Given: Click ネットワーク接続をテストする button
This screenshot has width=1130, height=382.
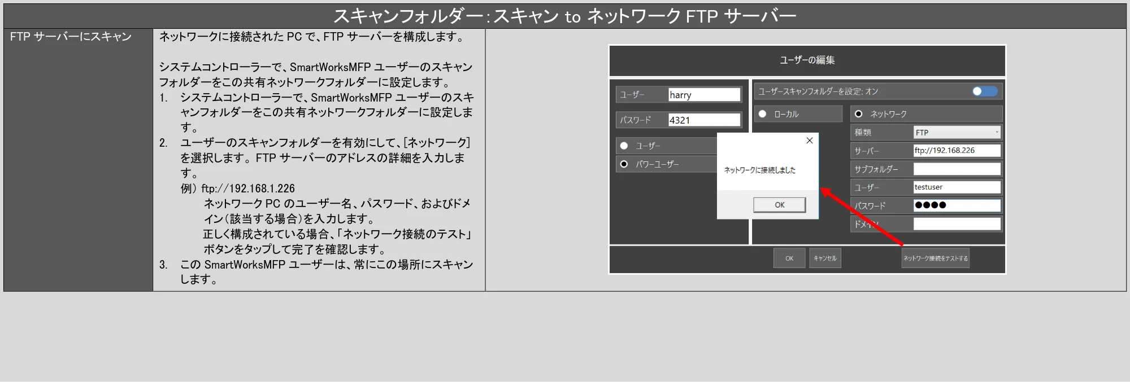Looking at the screenshot, I should tap(935, 258).
